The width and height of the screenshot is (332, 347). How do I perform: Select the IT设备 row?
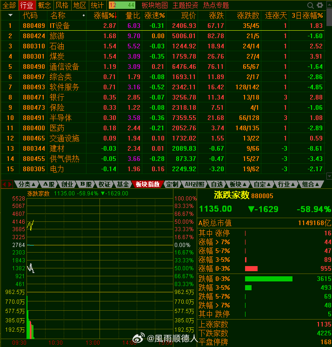163,26
